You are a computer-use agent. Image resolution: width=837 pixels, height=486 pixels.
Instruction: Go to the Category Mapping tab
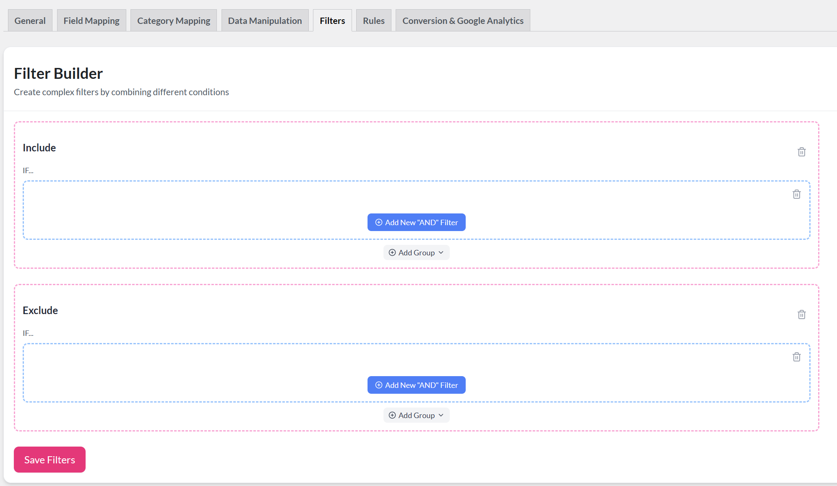(174, 21)
